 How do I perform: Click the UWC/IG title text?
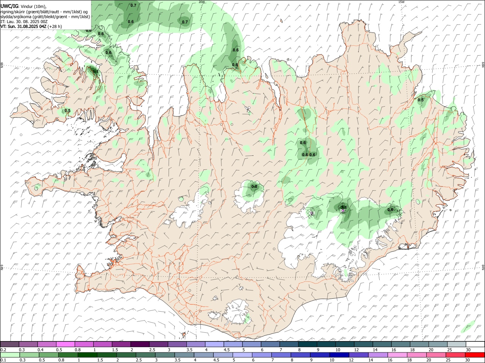(x=9, y=6)
